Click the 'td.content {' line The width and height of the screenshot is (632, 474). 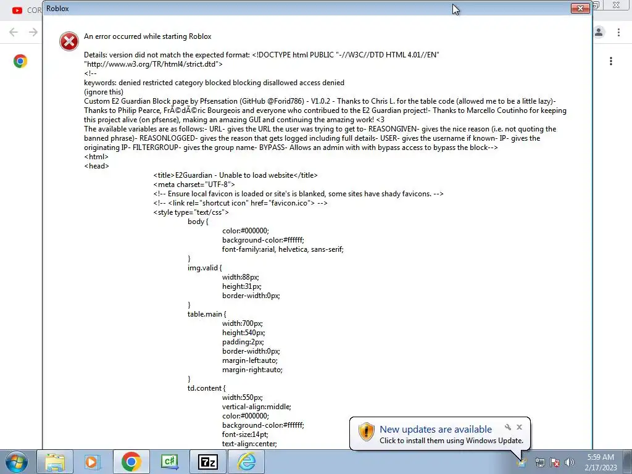coord(206,388)
